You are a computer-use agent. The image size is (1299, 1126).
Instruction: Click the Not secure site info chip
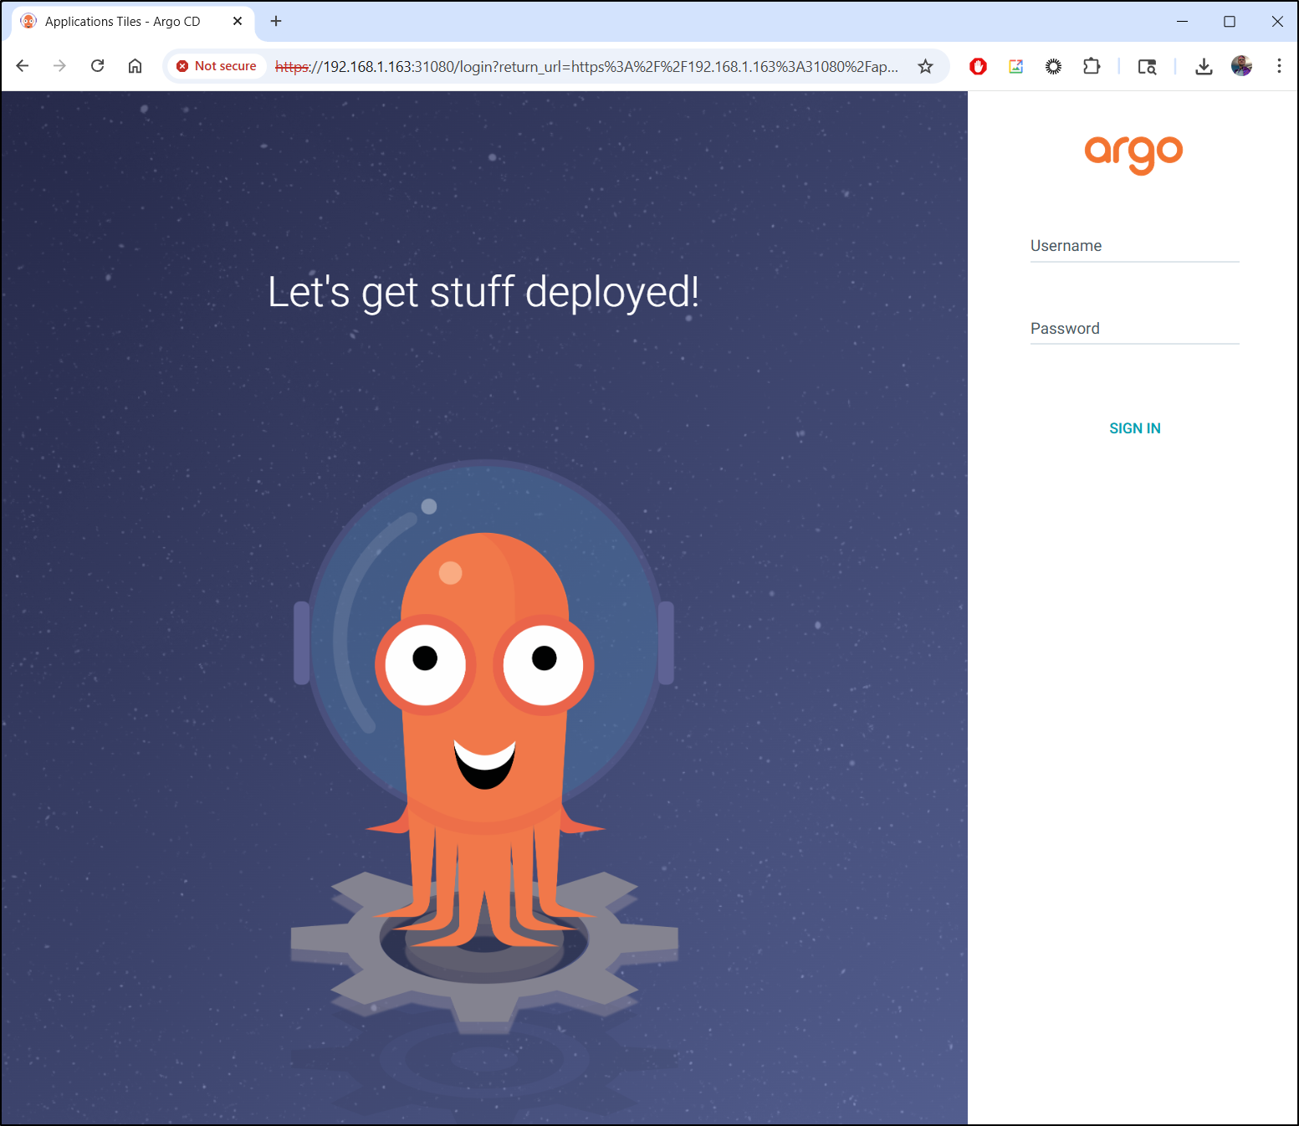(217, 66)
